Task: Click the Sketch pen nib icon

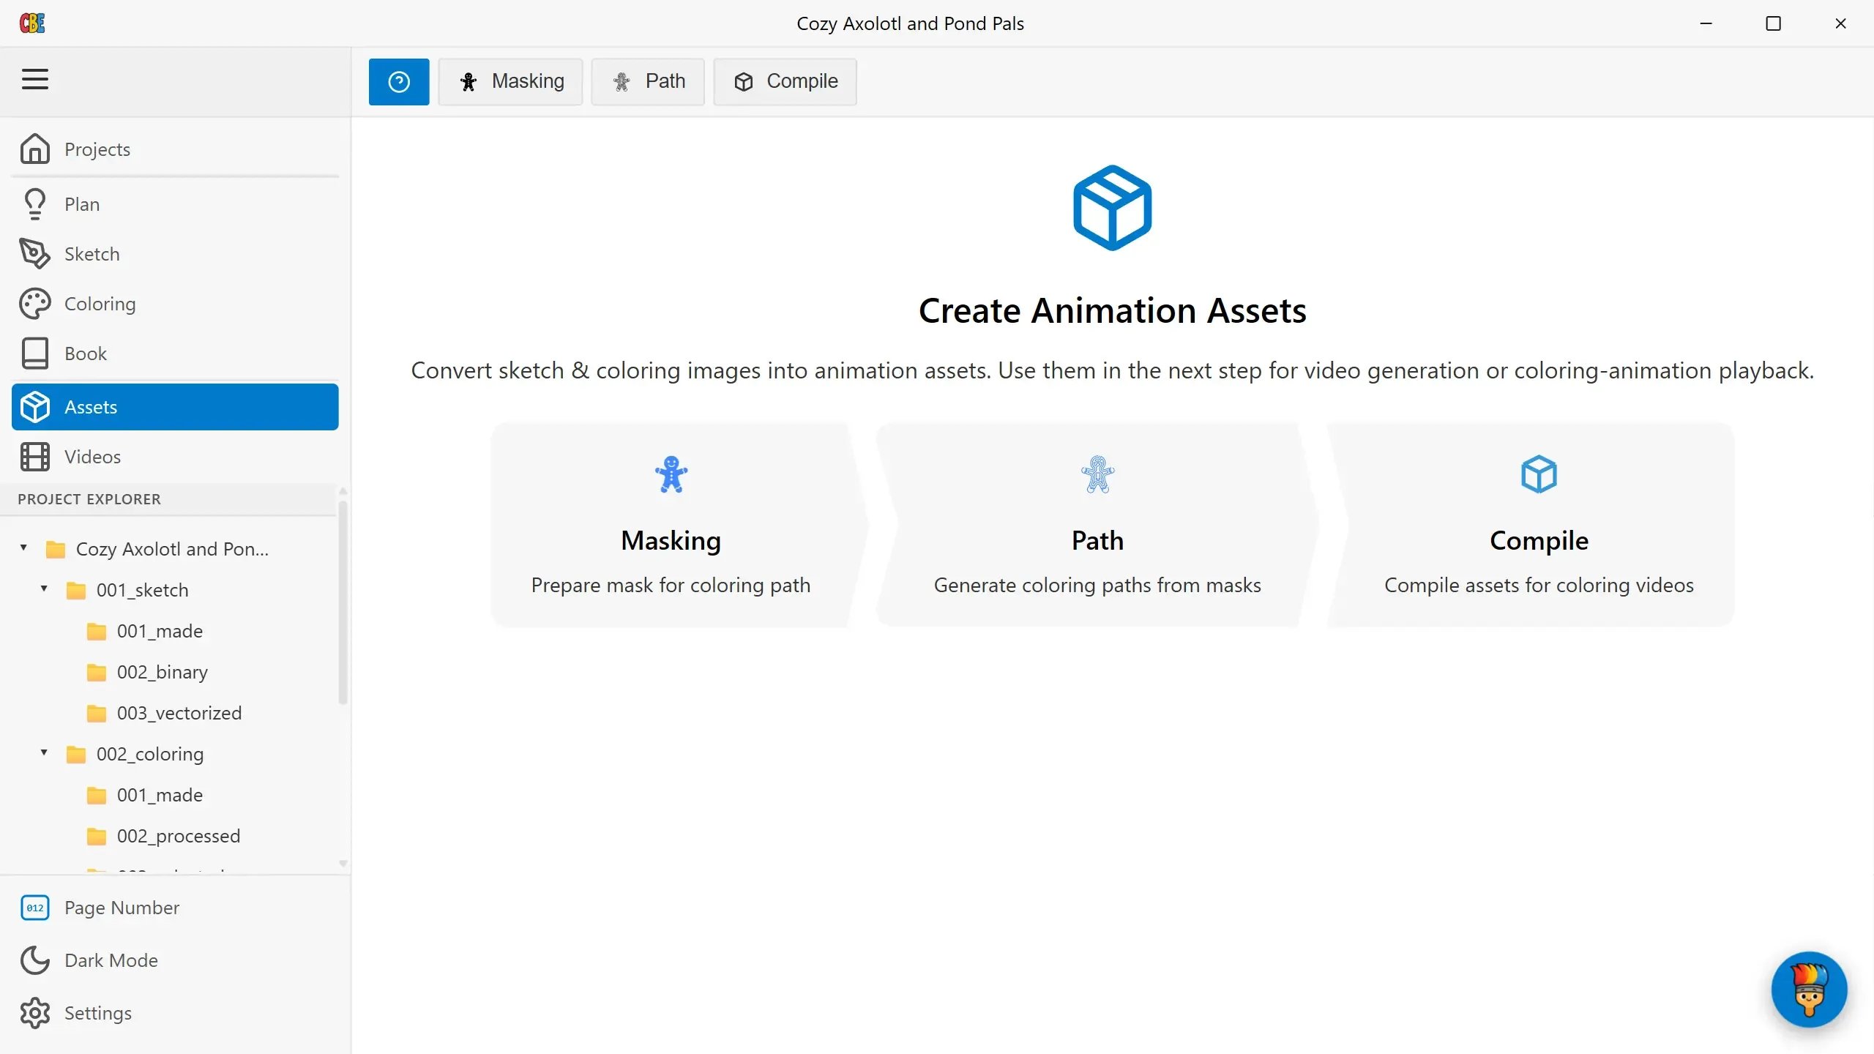Action: tap(35, 254)
